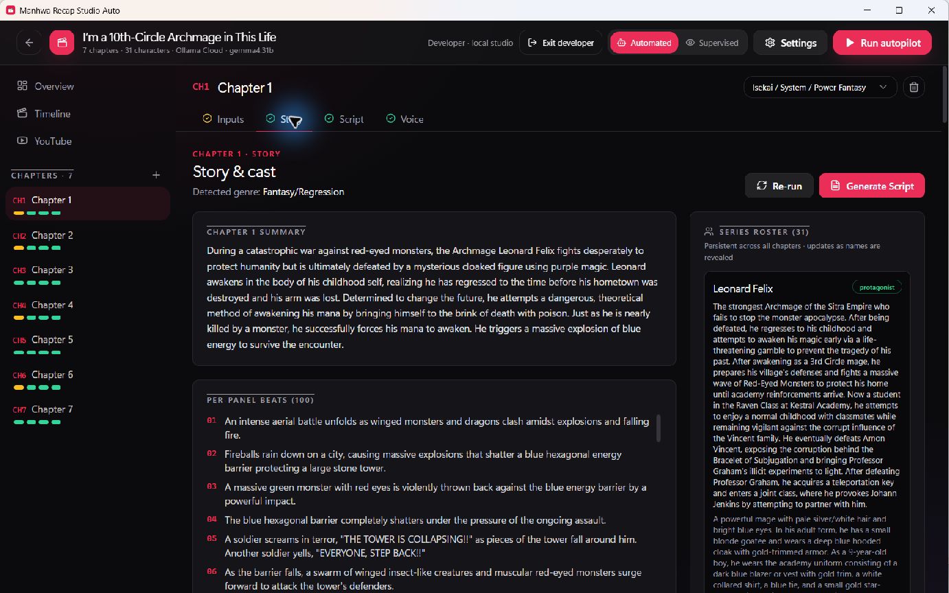Select Chapter 1 in the sidebar
This screenshot has height=593, width=949.
point(88,204)
